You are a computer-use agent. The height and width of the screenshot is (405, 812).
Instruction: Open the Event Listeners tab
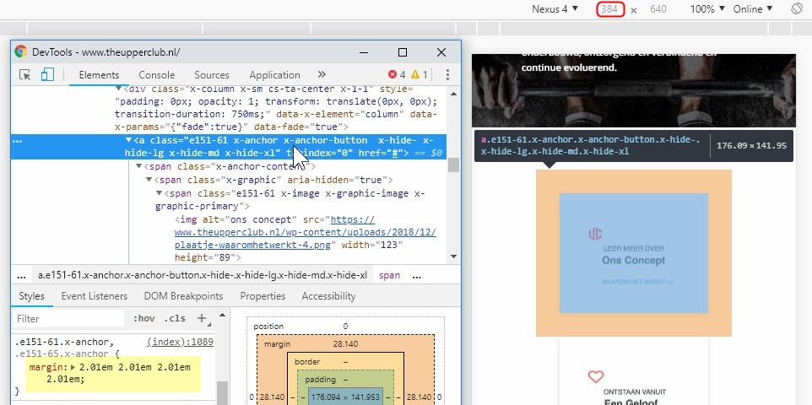click(95, 296)
